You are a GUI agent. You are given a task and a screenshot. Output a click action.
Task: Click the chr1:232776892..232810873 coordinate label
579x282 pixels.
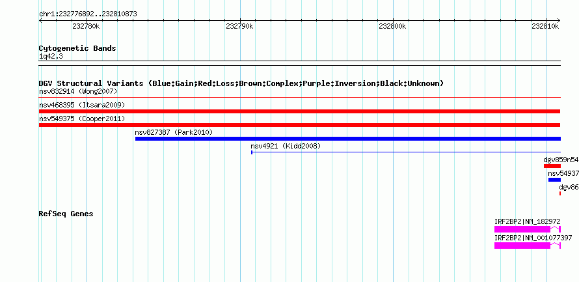(x=88, y=14)
